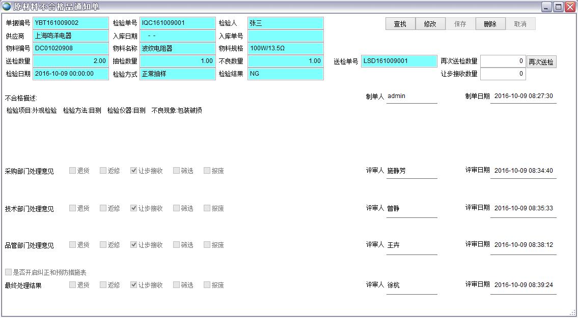578x318 pixels.
Task: Click the 取消 cancel button
Action: (519, 23)
